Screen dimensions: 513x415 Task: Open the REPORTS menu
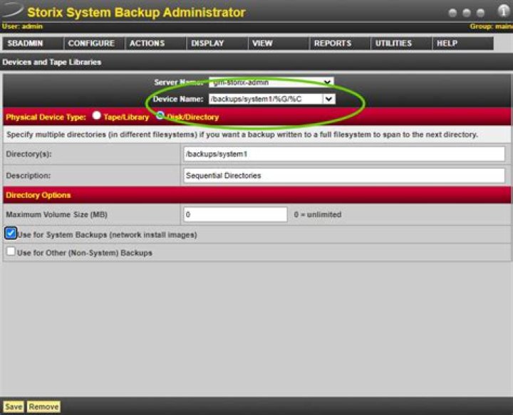(x=340, y=43)
